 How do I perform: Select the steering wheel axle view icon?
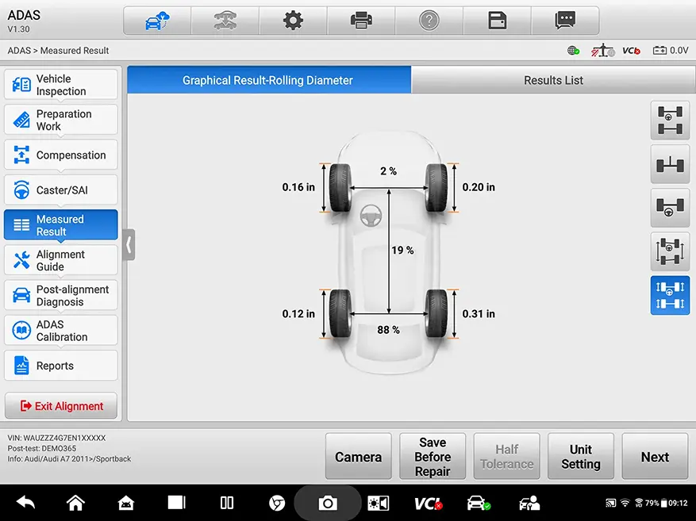coord(670,209)
